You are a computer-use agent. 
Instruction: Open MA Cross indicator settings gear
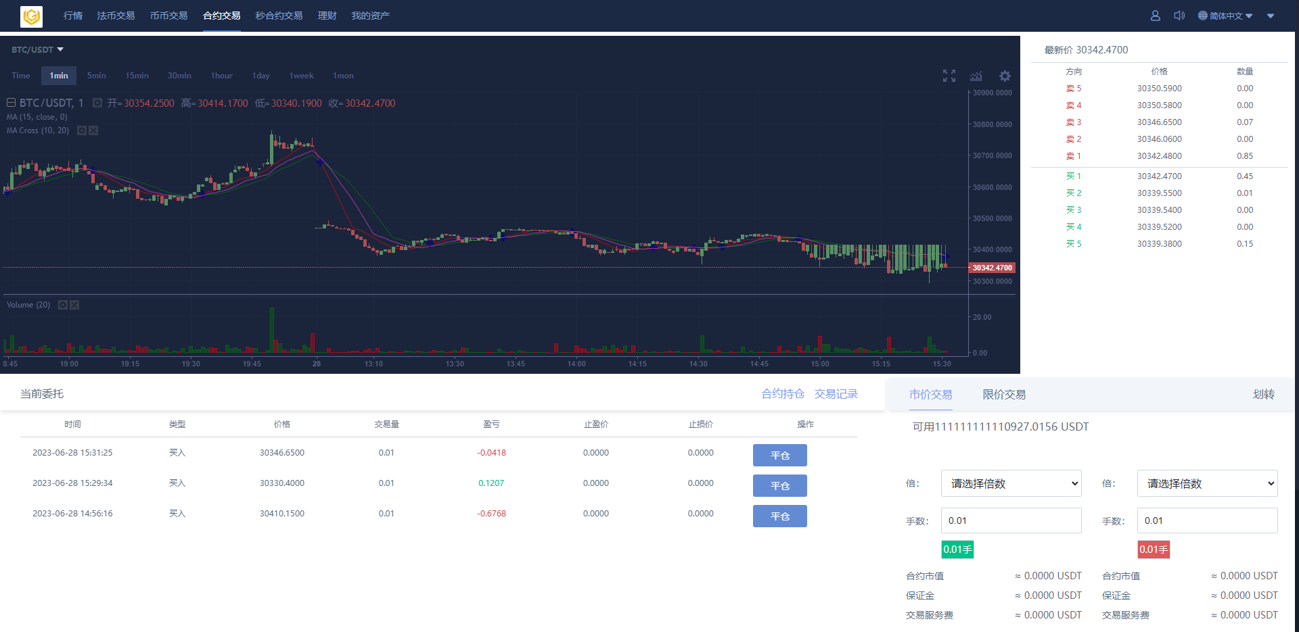tap(82, 130)
